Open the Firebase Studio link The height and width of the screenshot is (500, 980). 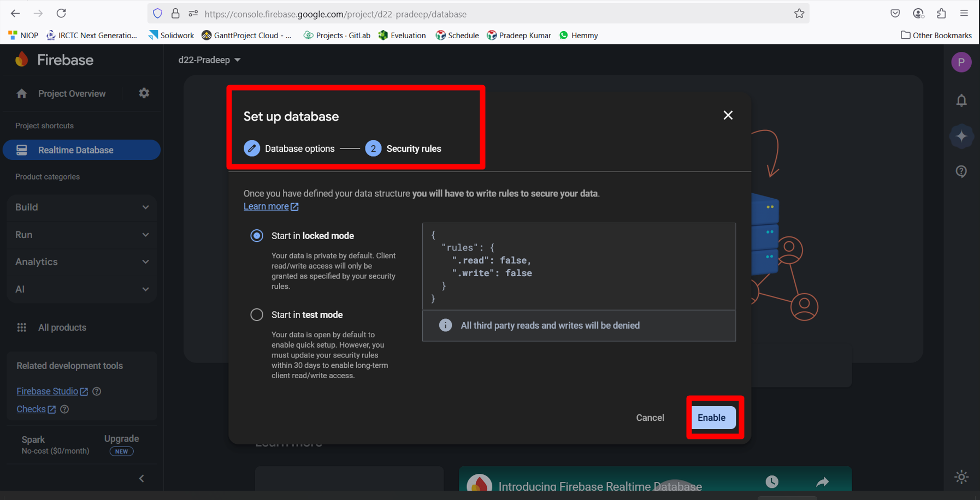pyautogui.click(x=52, y=391)
